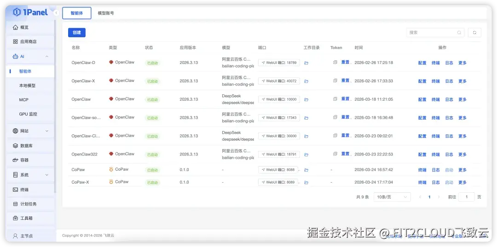Open the work directory folder for OpenClaw-X

tap(306, 81)
